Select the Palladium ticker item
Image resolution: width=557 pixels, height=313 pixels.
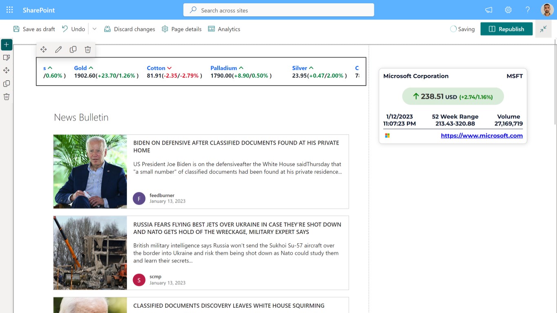pyautogui.click(x=241, y=72)
